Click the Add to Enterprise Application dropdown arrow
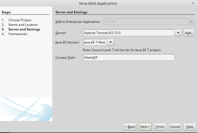Viewport: 198px width, 133px height. coord(191,21)
